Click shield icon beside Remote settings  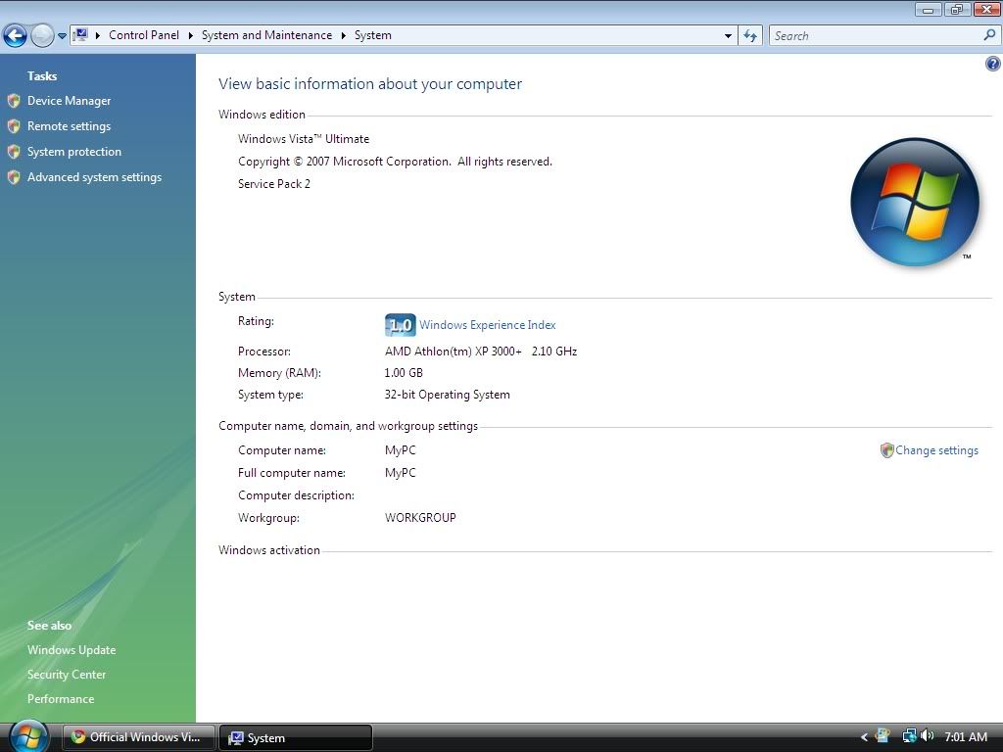[14, 126]
